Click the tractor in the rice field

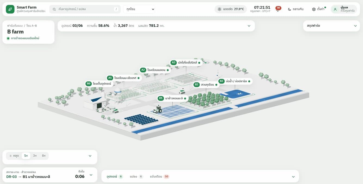pyautogui.click(x=157, y=109)
